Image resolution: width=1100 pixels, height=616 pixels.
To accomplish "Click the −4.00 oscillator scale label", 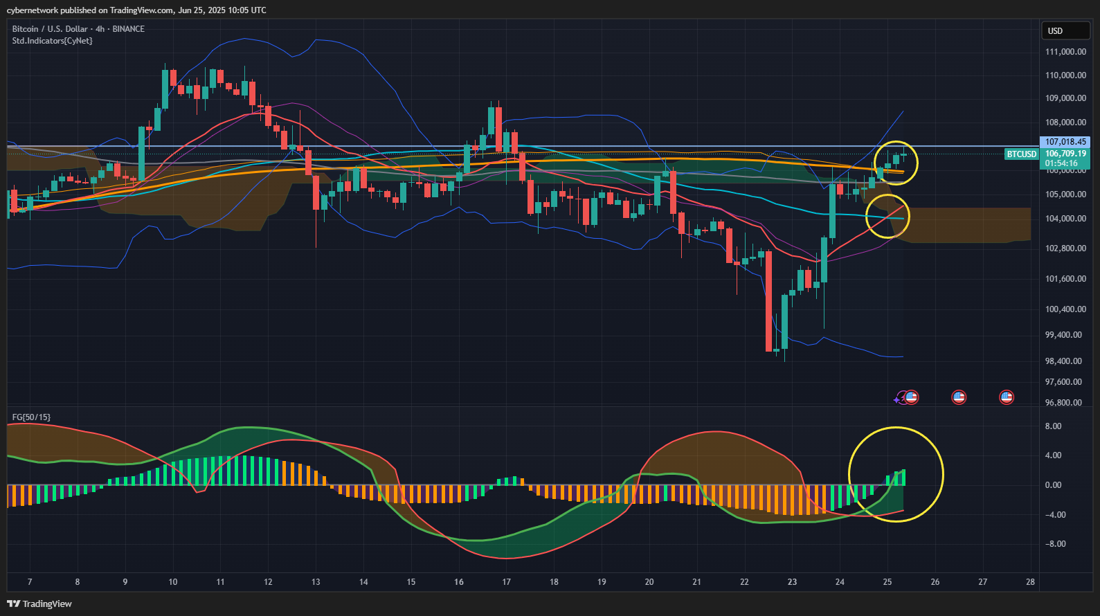I will (x=1056, y=515).
